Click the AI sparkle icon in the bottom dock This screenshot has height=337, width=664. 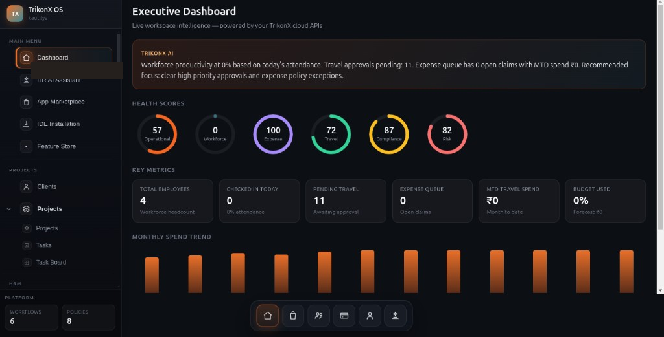click(395, 316)
